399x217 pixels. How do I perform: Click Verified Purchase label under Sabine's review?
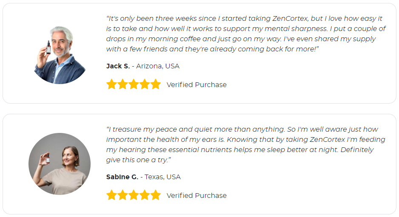point(197,195)
